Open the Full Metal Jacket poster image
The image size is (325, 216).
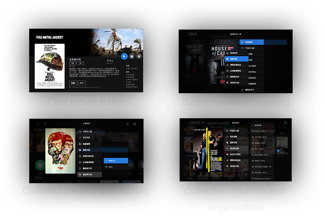click(50, 66)
